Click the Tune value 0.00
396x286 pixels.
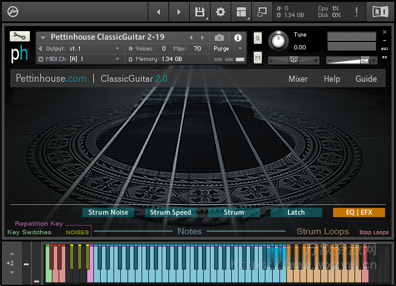coord(300,47)
